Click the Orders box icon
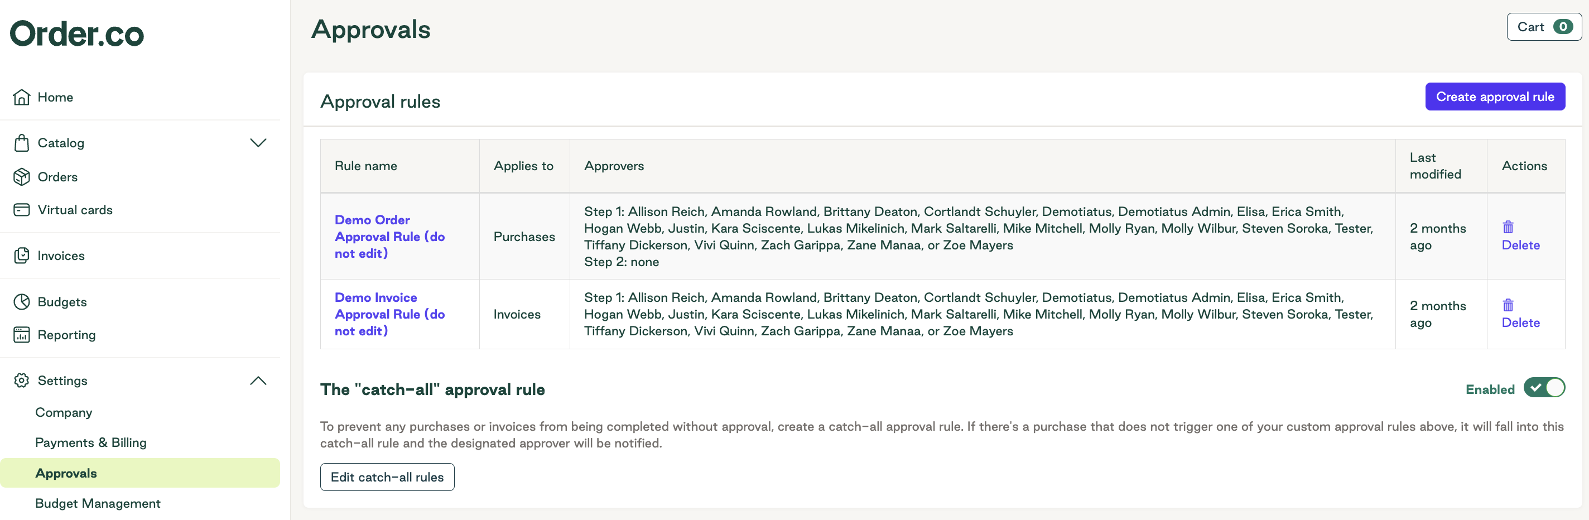This screenshot has width=1589, height=520. (22, 176)
